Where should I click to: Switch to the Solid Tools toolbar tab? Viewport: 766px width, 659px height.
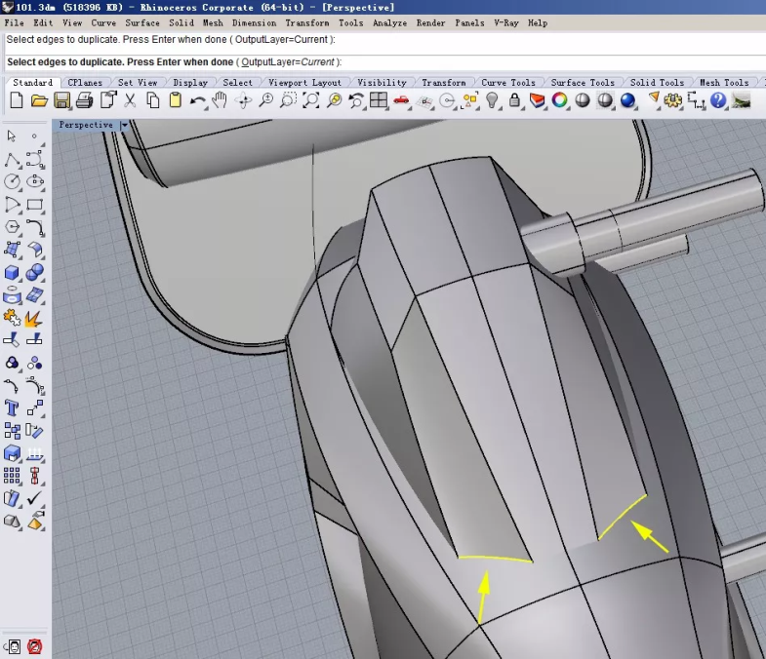click(657, 83)
